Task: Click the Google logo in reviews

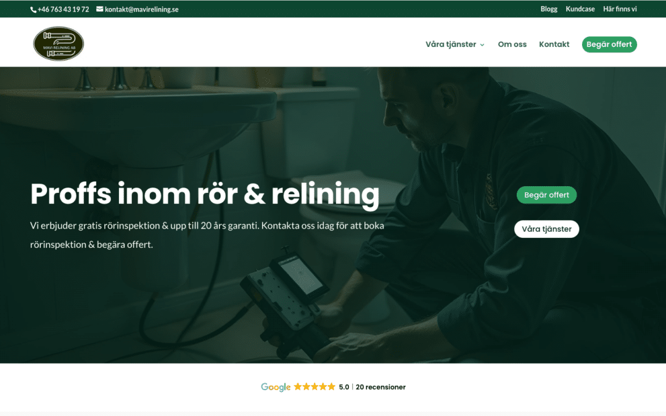Action: (276, 386)
